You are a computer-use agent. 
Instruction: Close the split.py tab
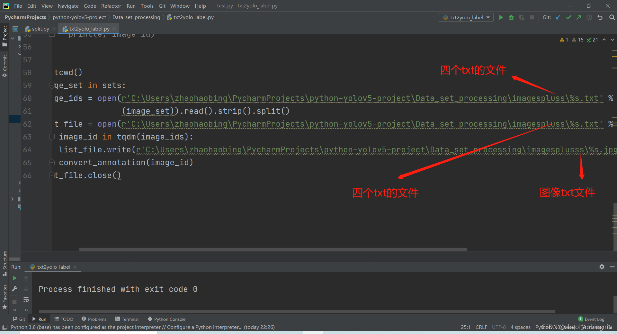(54, 29)
